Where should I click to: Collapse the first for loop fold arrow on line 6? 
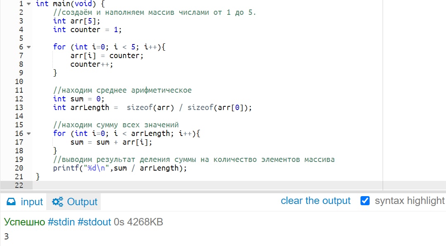coord(29,47)
